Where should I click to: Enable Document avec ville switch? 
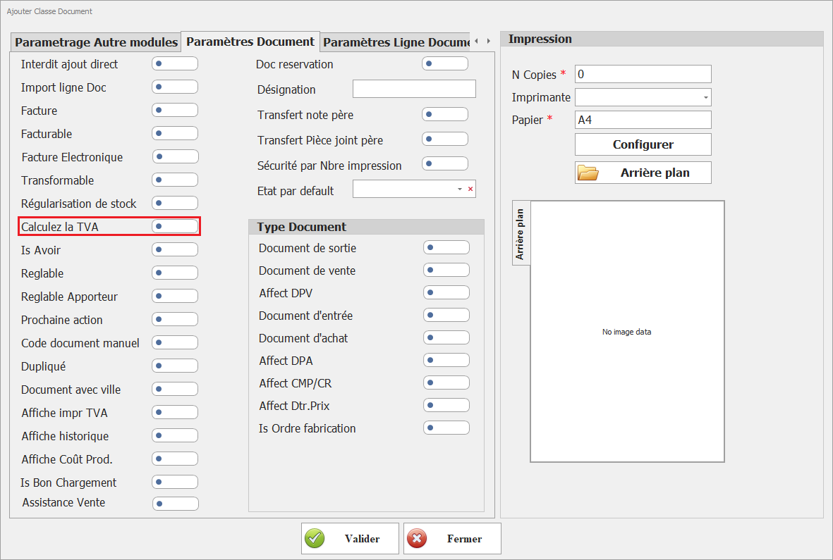point(175,390)
